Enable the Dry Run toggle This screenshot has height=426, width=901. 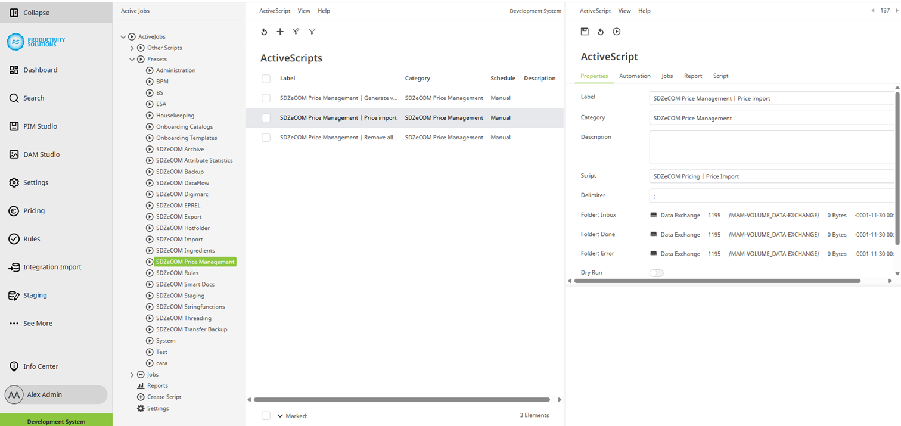pos(656,272)
